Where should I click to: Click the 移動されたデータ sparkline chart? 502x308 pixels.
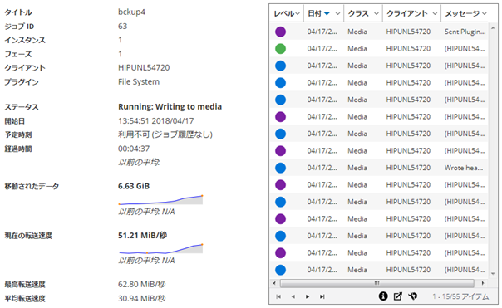(160, 200)
